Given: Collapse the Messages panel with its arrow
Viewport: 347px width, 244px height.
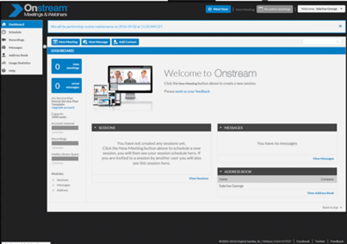Looking at the screenshot, I should 220,128.
